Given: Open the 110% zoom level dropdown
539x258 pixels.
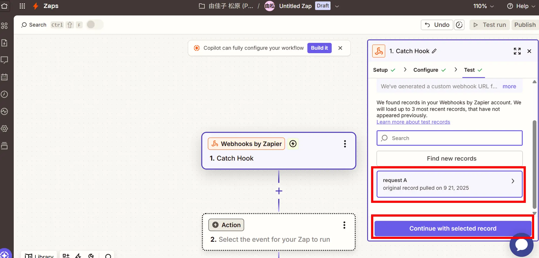Looking at the screenshot, I should tap(483, 6).
